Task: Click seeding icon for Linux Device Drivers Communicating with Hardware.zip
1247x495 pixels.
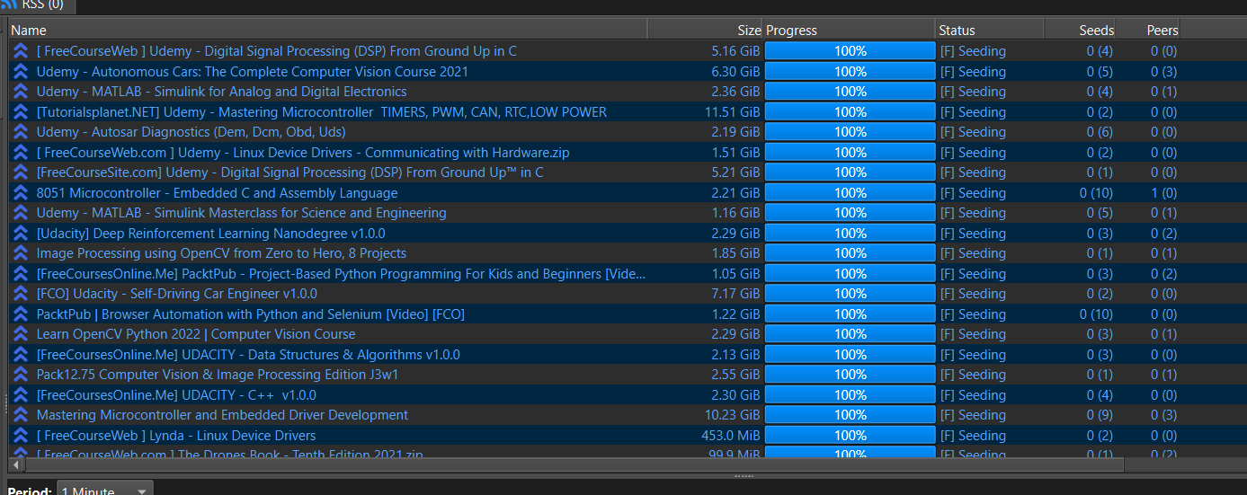Action: 21,153
